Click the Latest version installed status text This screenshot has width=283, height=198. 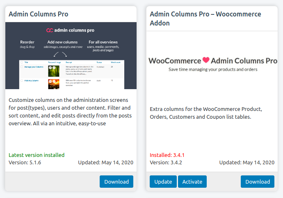37,155
